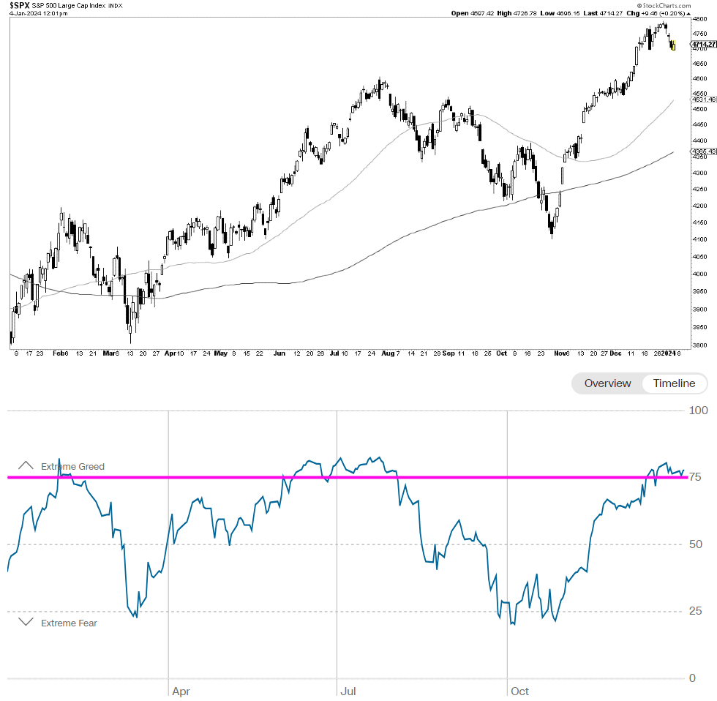Click the 4531.48 moving average price tag
This screenshot has width=717, height=701.
coord(703,101)
